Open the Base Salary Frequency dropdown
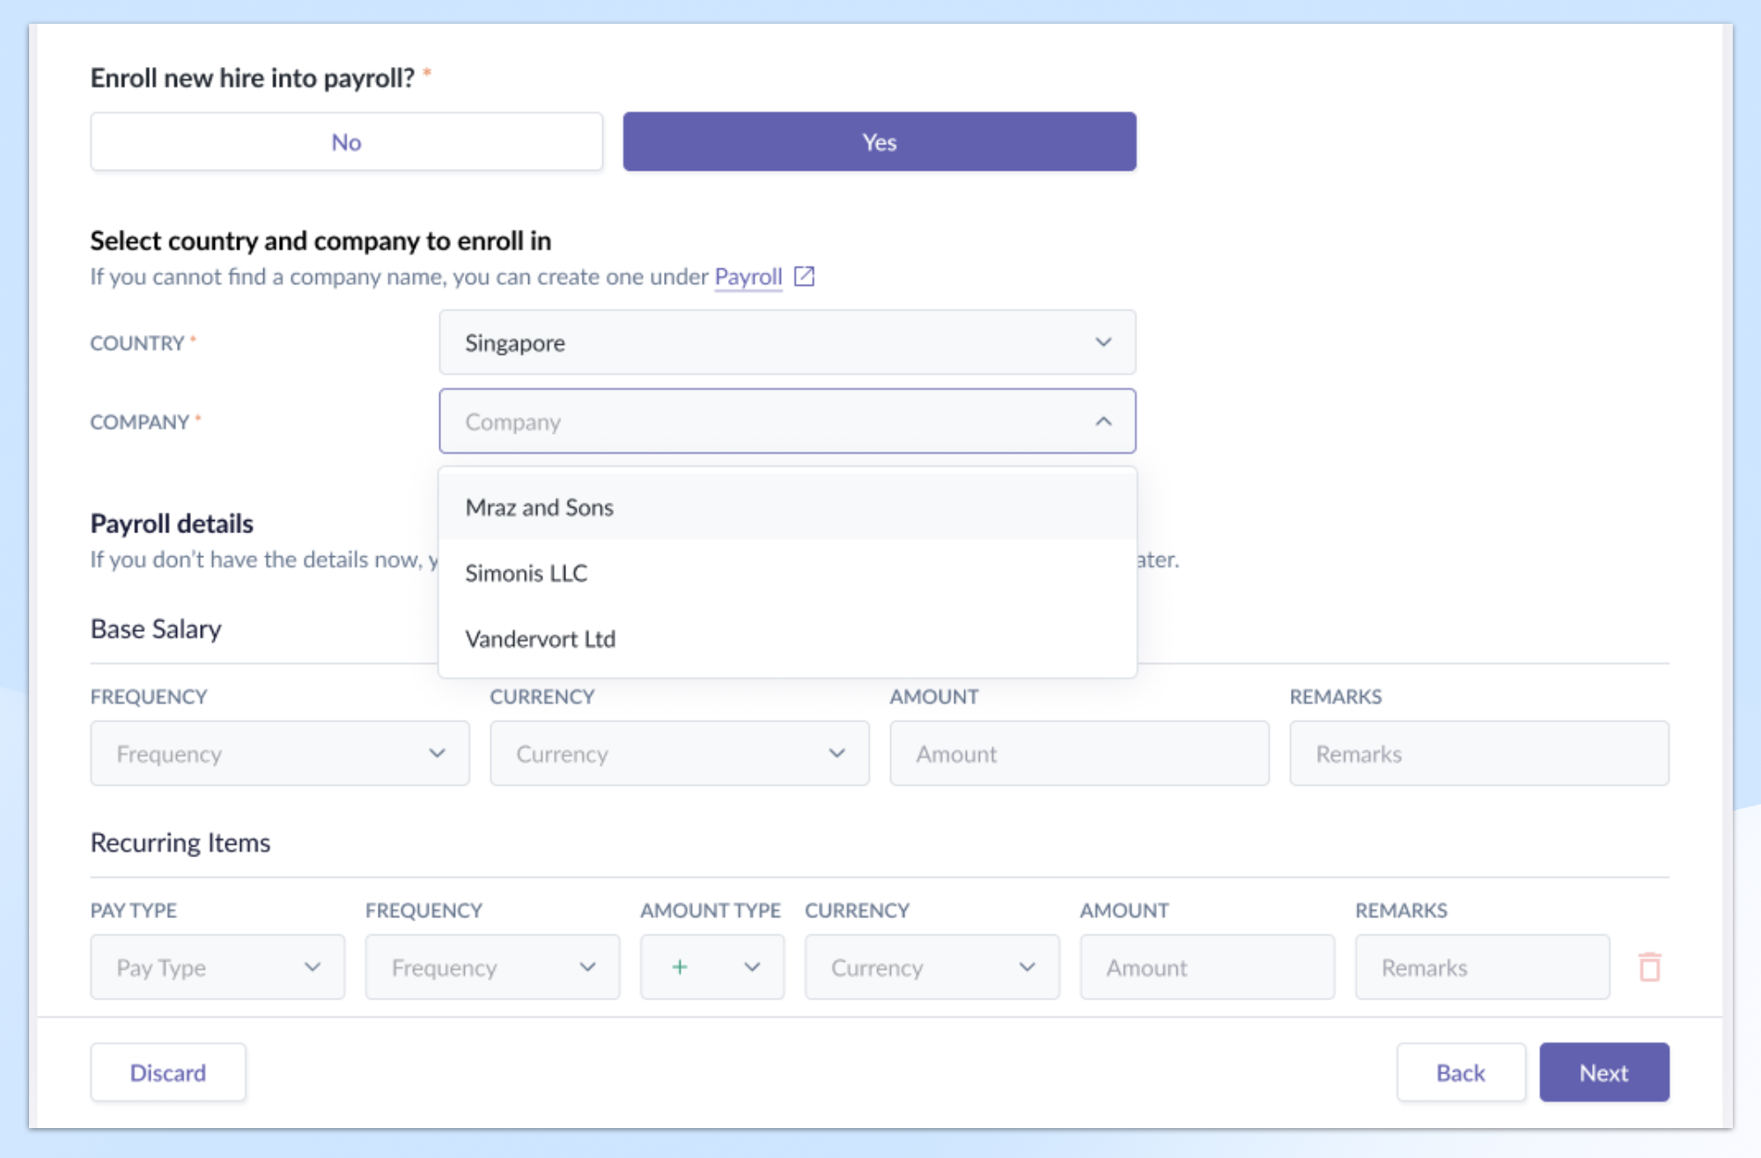1761x1158 pixels. 280,753
